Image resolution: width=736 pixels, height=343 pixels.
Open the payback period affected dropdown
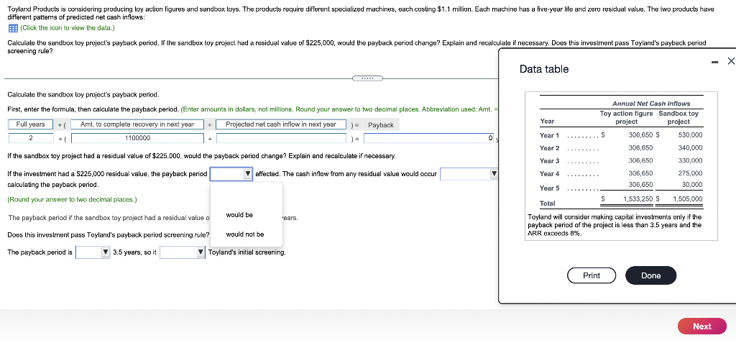click(x=231, y=174)
